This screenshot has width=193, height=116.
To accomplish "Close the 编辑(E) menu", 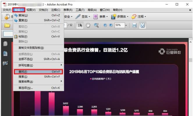I will [x=19, y=10].
